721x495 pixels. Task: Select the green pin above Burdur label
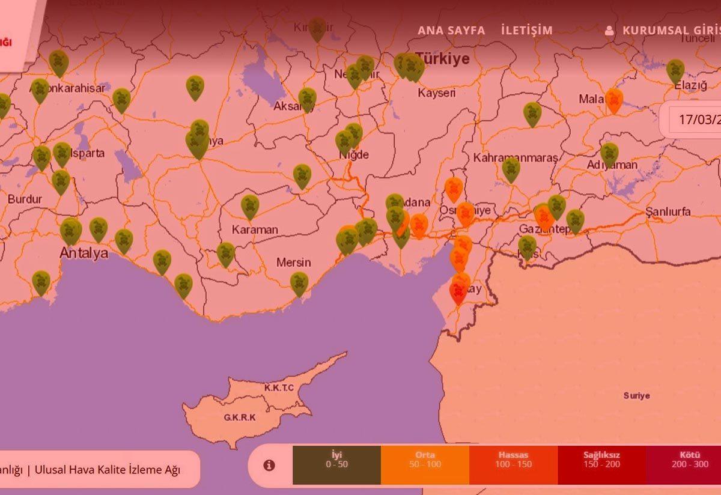pyautogui.click(x=61, y=181)
